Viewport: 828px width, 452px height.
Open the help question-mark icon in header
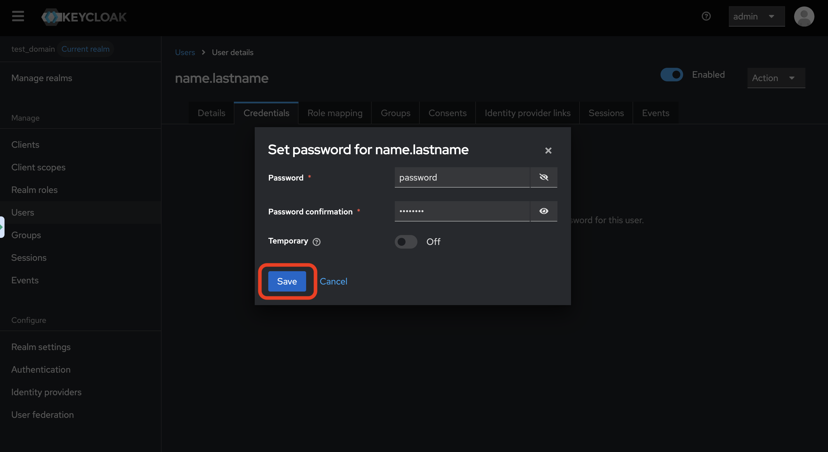(x=706, y=16)
